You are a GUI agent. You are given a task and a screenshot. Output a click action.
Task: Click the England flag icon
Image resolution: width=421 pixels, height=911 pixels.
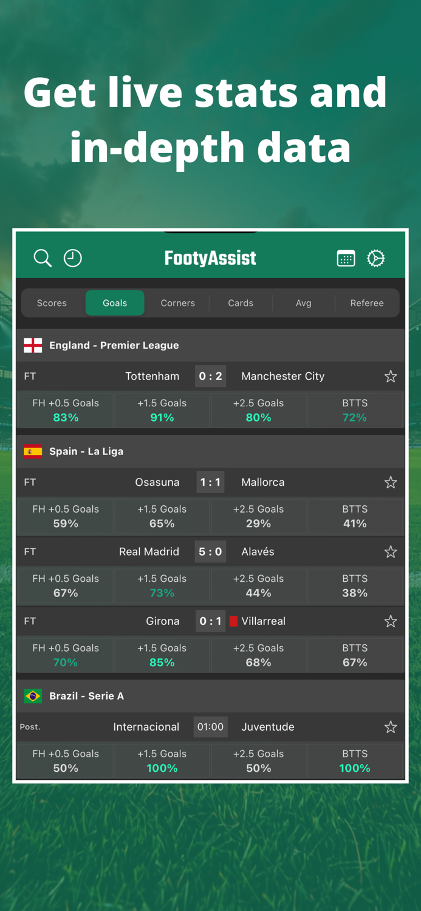pyautogui.click(x=32, y=345)
